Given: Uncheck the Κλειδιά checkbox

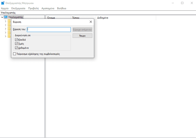Looking at the screenshot, I should point(16,40).
